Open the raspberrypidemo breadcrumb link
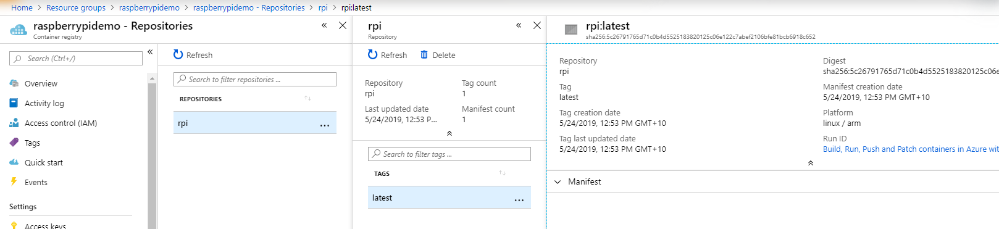Image resolution: width=999 pixels, height=229 pixels. [149, 7]
